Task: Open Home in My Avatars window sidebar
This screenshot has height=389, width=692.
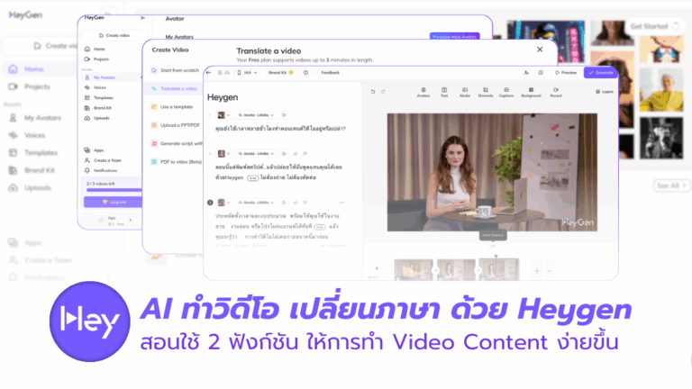Action: (96, 49)
